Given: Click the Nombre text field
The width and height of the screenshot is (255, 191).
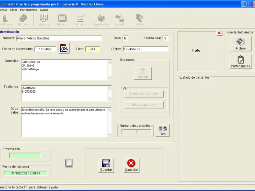Looking at the screenshot, I should tap(59, 38).
